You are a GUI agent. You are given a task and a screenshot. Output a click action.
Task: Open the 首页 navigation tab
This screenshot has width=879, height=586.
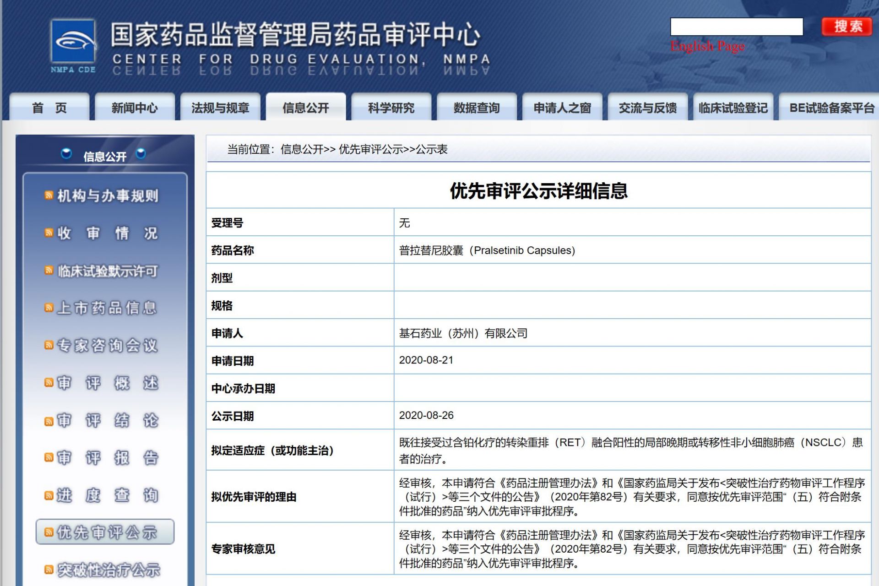[x=49, y=107]
